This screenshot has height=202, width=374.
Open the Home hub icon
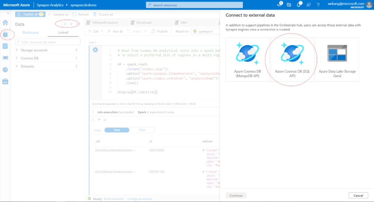tap(5, 23)
